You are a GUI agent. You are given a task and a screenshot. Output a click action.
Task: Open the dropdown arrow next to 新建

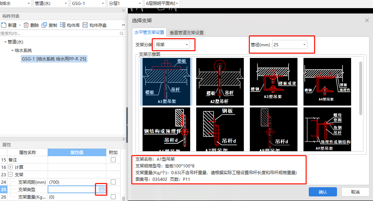tap(20, 25)
